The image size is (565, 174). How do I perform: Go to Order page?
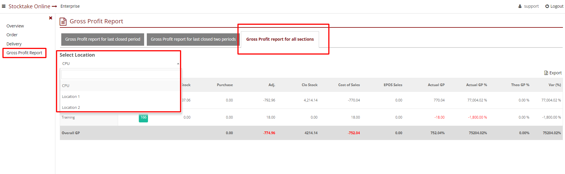(12, 35)
